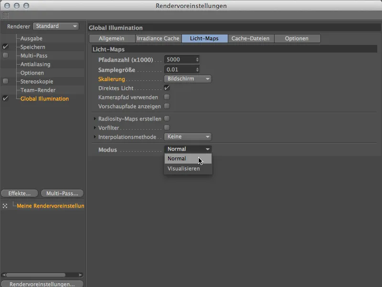382x287 pixels.
Task: Open the Skalierung Bildschirm dropdown
Action: pyautogui.click(x=188, y=79)
